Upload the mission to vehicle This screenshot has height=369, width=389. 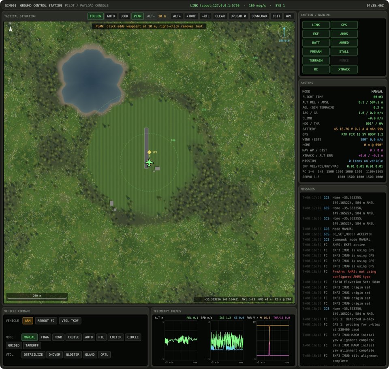point(238,16)
